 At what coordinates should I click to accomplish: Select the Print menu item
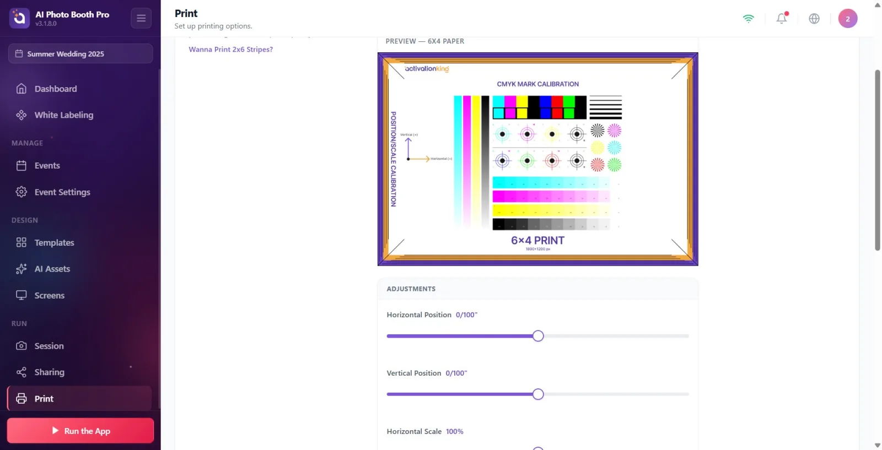pyautogui.click(x=80, y=399)
